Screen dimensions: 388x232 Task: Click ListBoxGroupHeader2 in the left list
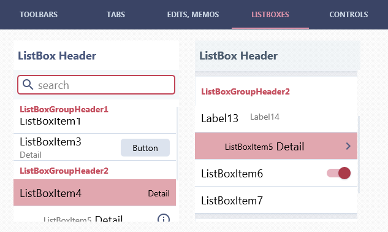[x=64, y=171]
